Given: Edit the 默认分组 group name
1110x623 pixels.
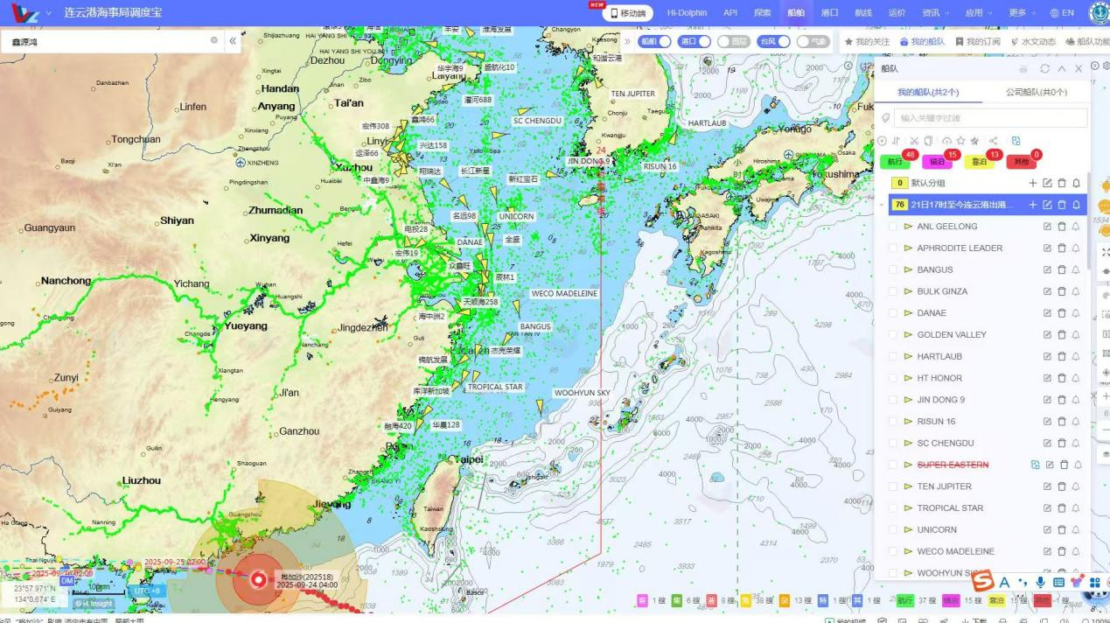Looking at the screenshot, I should pyautogui.click(x=1047, y=183).
